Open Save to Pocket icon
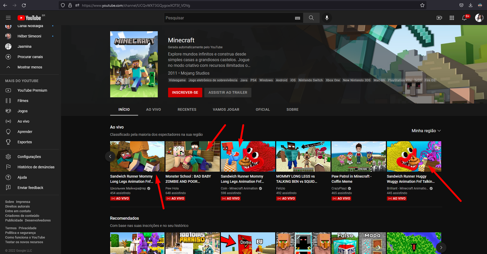 point(461,5)
